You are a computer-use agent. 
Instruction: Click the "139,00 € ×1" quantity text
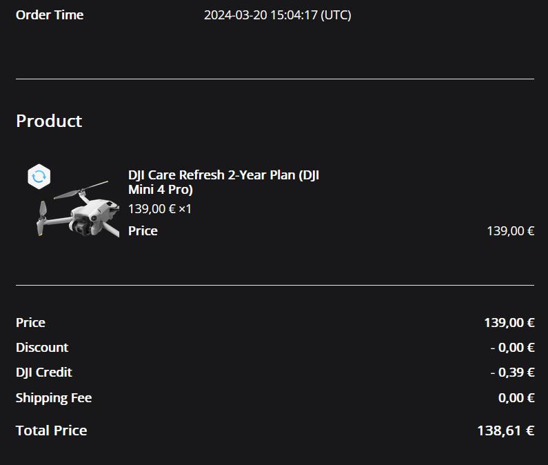click(159, 208)
